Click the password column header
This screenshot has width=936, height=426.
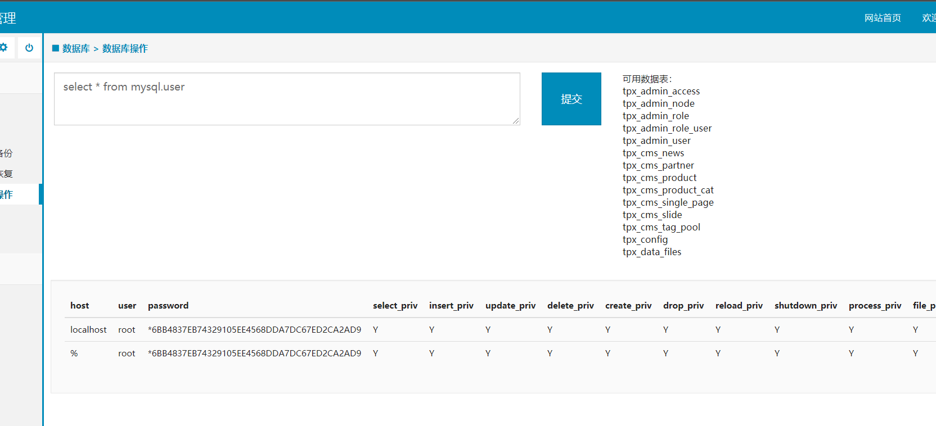(168, 306)
